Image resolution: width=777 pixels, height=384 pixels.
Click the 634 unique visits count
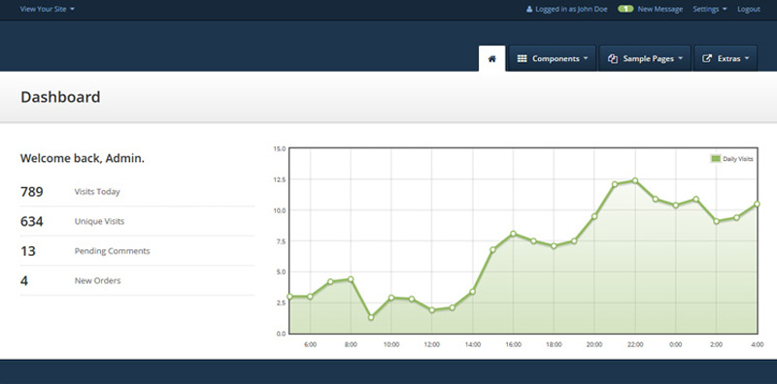[32, 221]
